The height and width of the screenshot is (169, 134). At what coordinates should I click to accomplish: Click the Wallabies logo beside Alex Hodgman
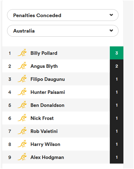(22, 157)
